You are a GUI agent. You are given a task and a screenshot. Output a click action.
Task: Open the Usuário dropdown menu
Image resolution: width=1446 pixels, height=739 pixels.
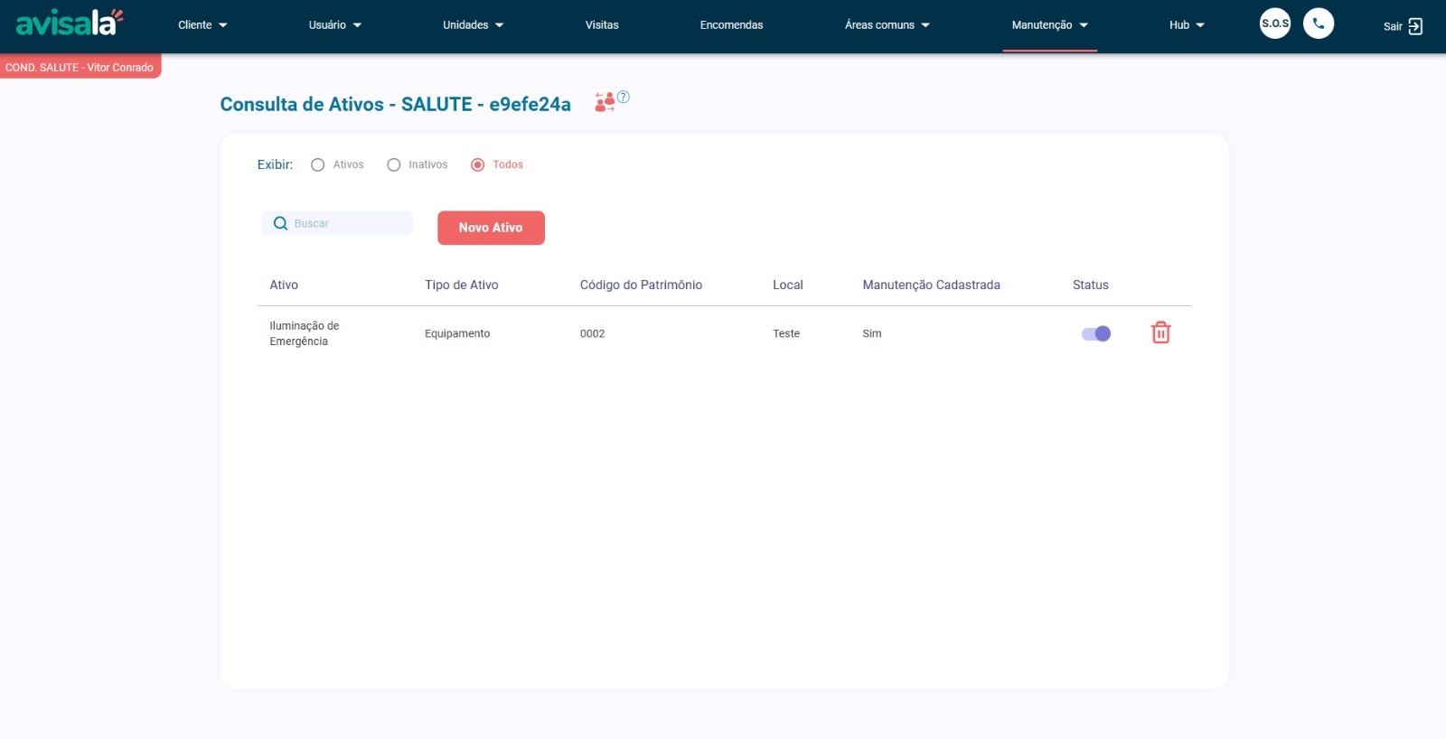click(x=334, y=25)
